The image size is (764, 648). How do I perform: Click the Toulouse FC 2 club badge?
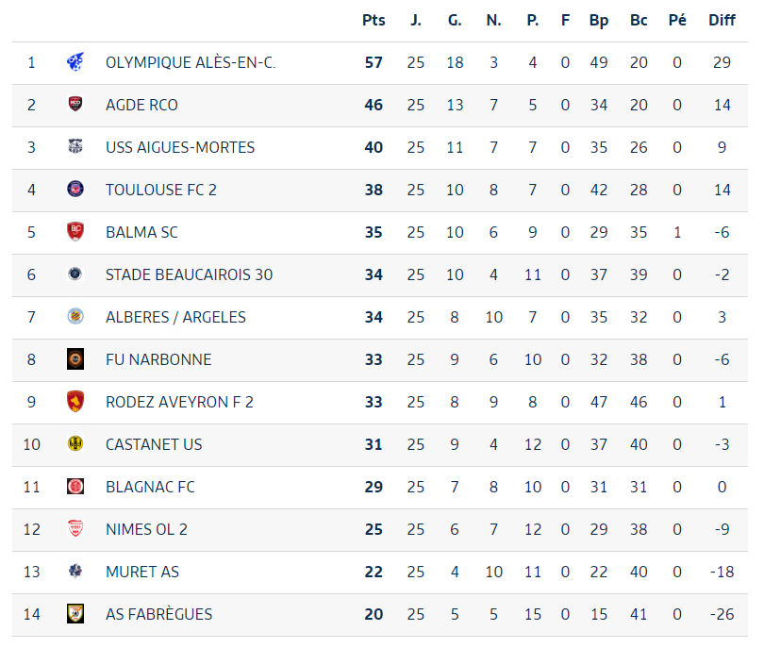click(x=75, y=190)
